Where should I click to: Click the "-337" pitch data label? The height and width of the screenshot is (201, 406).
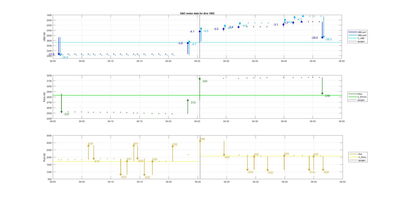click(x=66, y=114)
